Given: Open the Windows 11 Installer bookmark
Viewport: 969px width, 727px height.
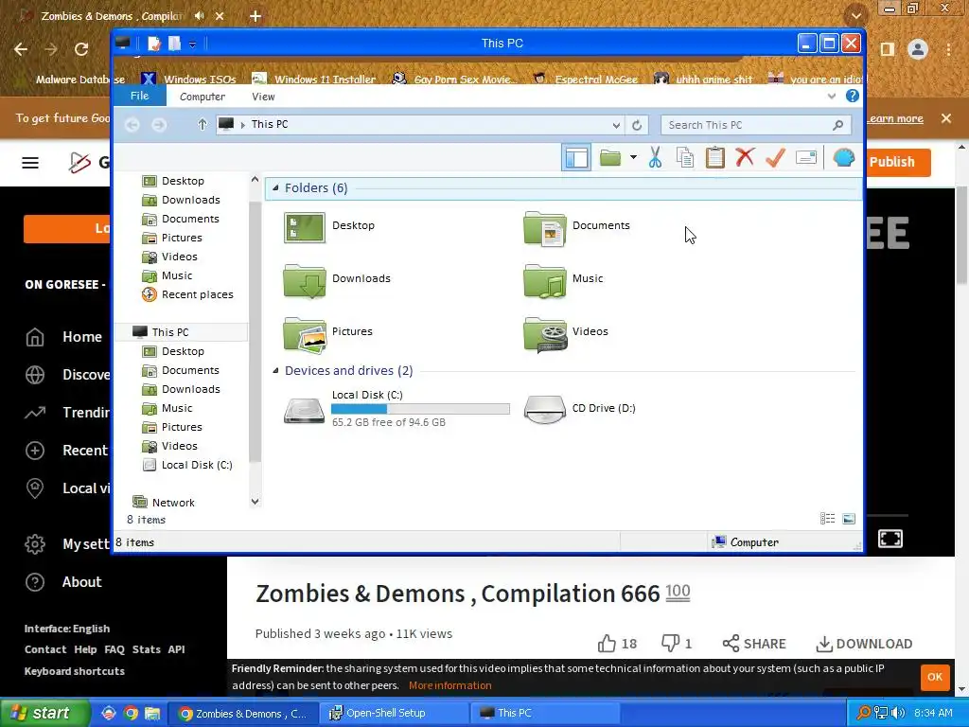Looking at the screenshot, I should pos(314,80).
